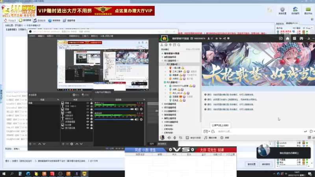Open settings gear of first OBS mixer track

click(x=141, y=109)
